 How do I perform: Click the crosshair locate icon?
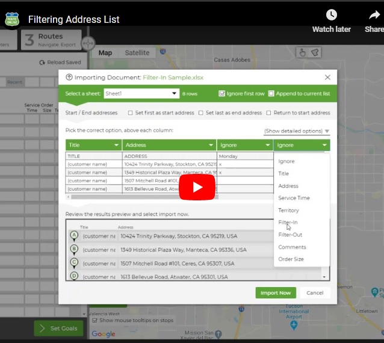[88, 43]
